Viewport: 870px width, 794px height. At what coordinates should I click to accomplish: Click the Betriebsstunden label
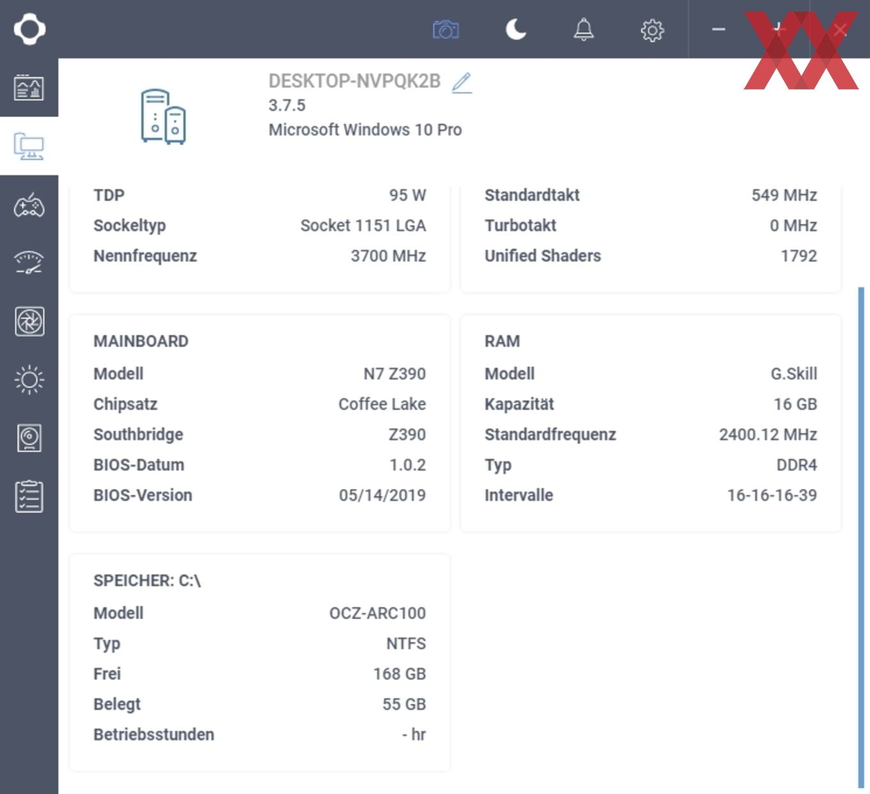pyautogui.click(x=154, y=734)
